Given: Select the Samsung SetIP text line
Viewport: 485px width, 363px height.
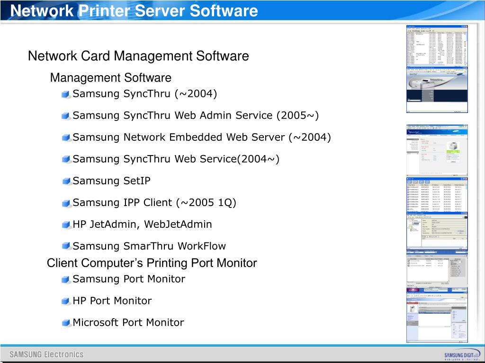Looking at the screenshot, I should [x=112, y=181].
